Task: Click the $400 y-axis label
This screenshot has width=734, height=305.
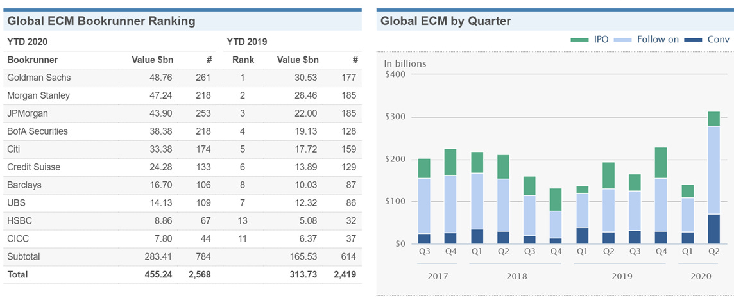Action: (x=395, y=74)
